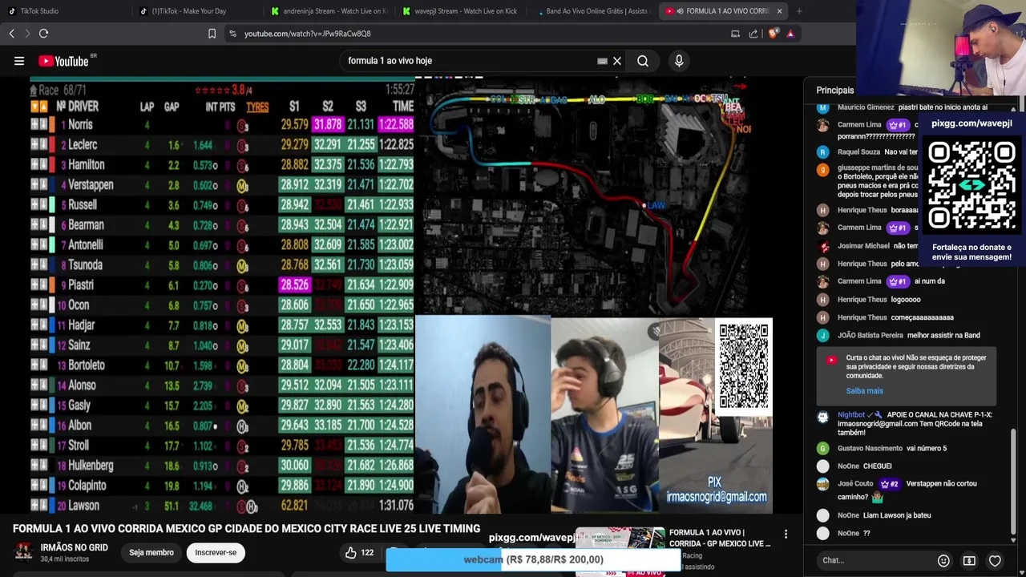This screenshot has height=577, width=1026.
Task: Share the page via address bar share icon
Action: (753, 34)
